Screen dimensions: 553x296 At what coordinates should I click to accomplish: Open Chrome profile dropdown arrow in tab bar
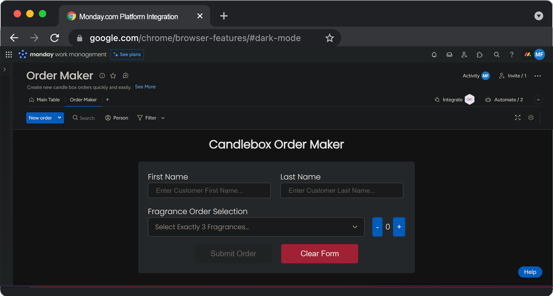pos(539,16)
